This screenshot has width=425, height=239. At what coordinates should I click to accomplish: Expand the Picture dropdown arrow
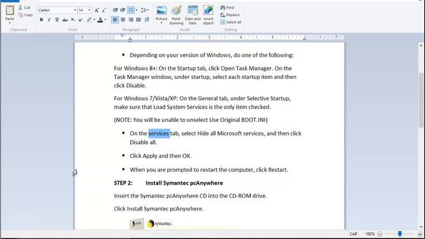161,23
